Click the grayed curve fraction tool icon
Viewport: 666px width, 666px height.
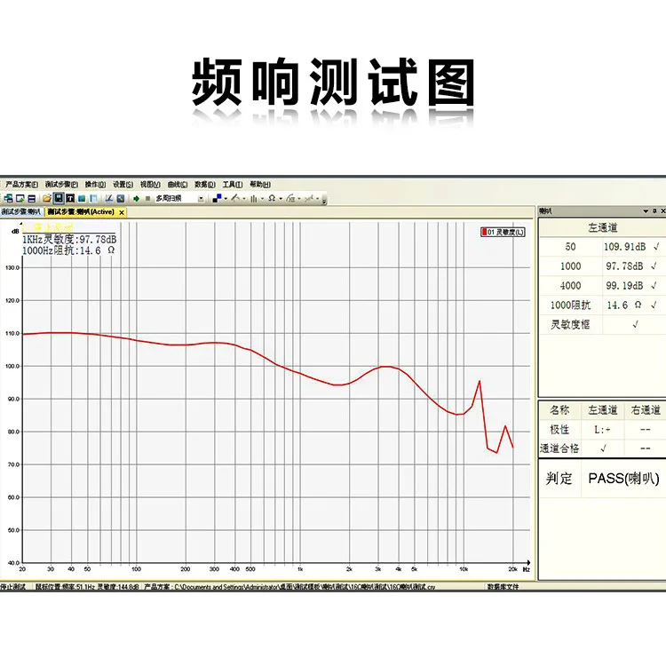[290, 198]
